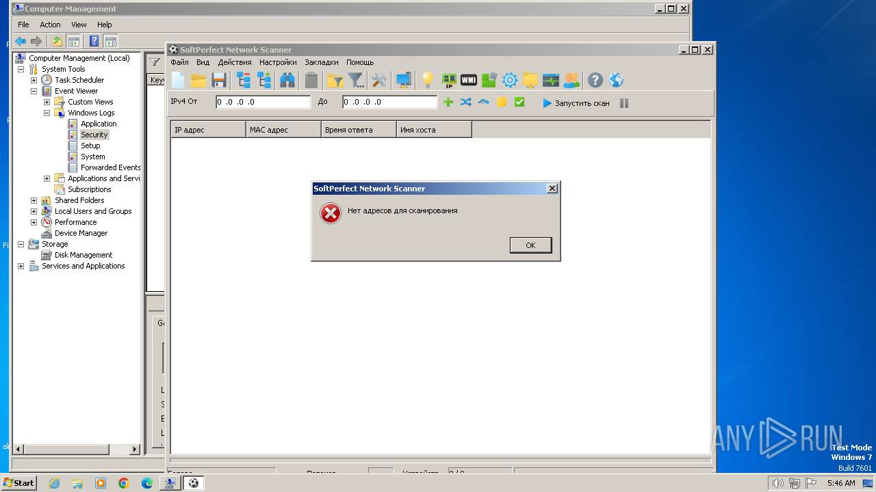876x492 pixels.
Task: Open the WMI query icon
Action: pos(469,81)
